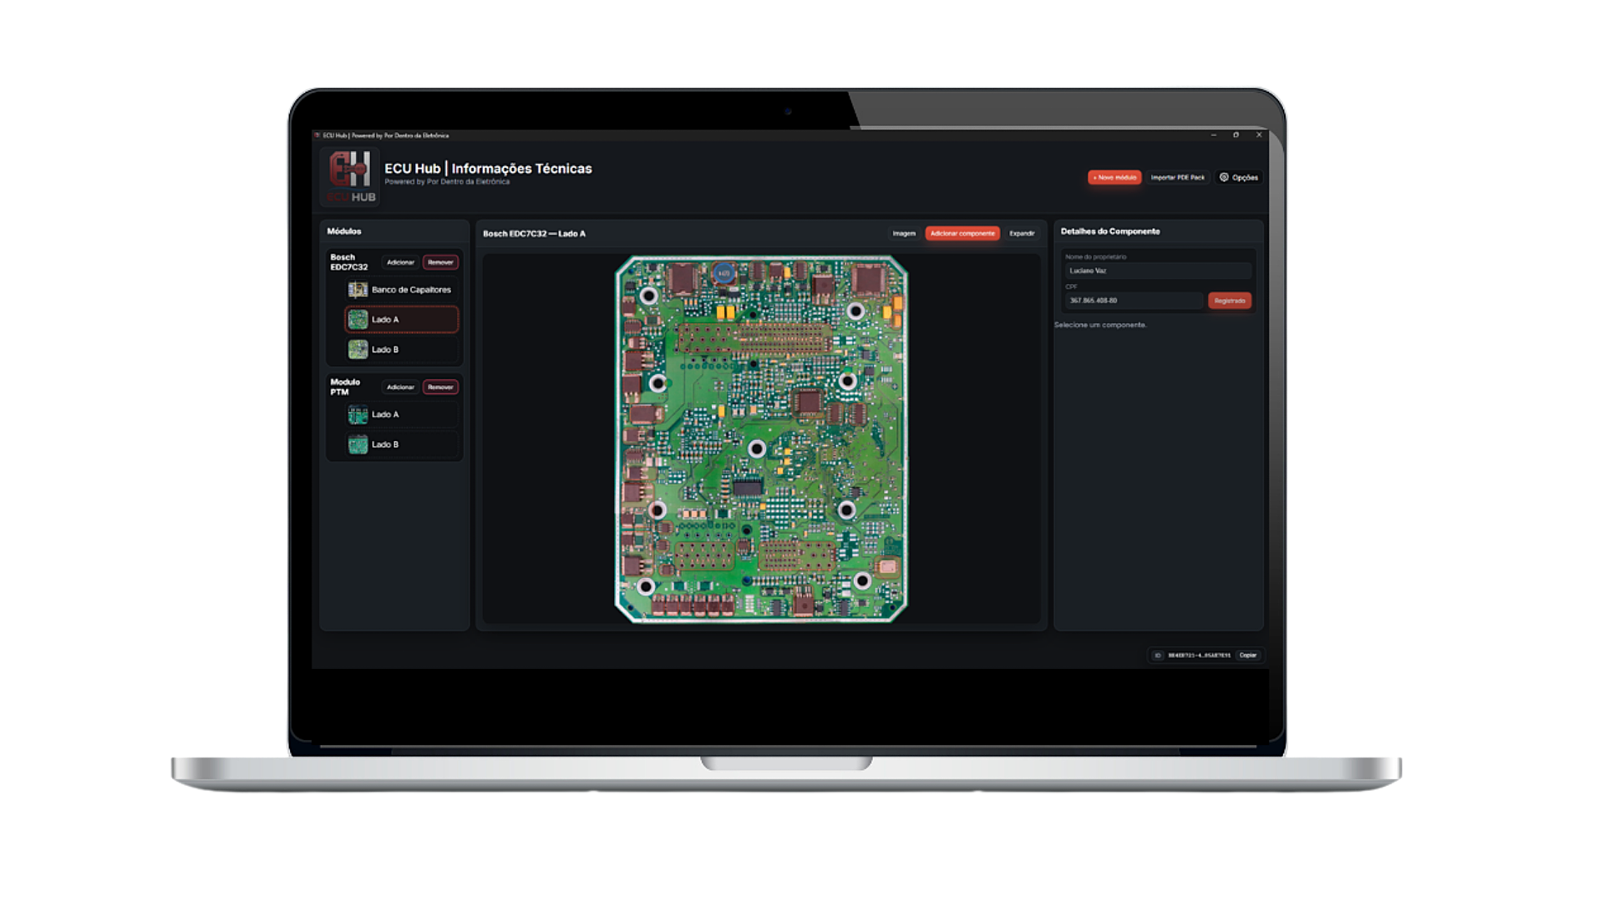Select the Lado A thumbnail under Bosch EDC7C32
This screenshot has height=902, width=1604.
[x=359, y=319]
